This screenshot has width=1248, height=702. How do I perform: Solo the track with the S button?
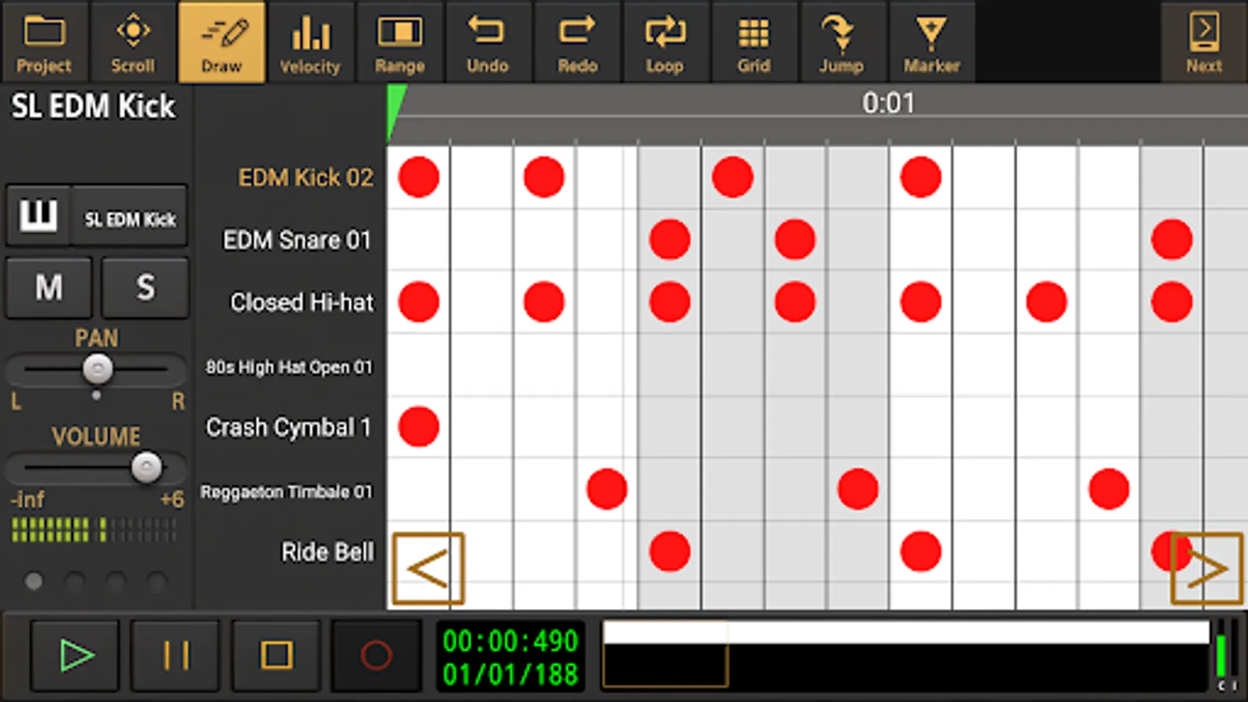(145, 287)
